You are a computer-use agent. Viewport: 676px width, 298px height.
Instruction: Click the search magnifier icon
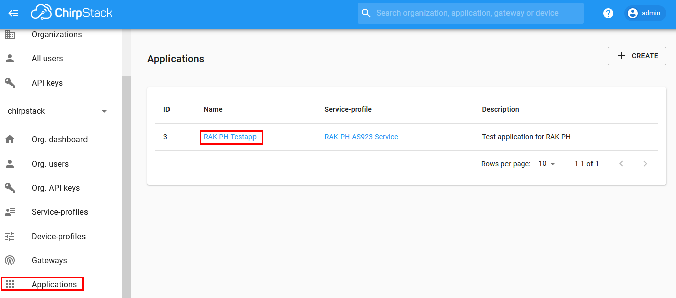(x=366, y=13)
